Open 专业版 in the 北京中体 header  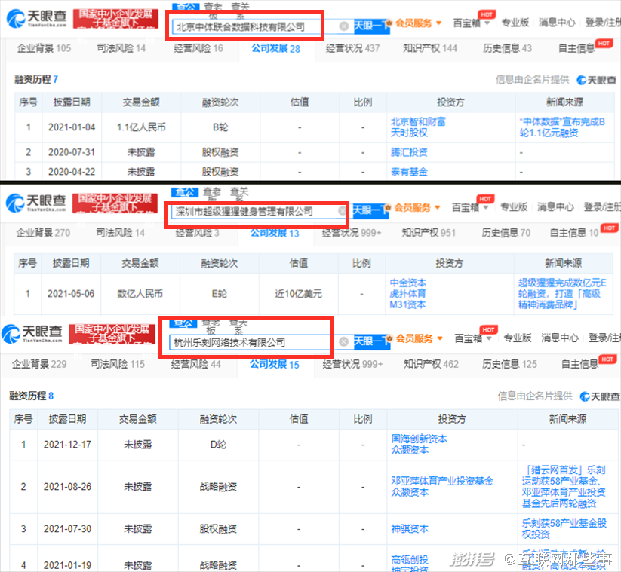point(515,23)
